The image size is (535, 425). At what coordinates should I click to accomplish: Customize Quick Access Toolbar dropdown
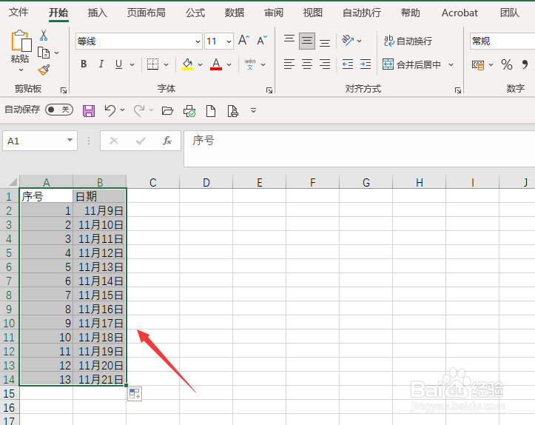(253, 110)
